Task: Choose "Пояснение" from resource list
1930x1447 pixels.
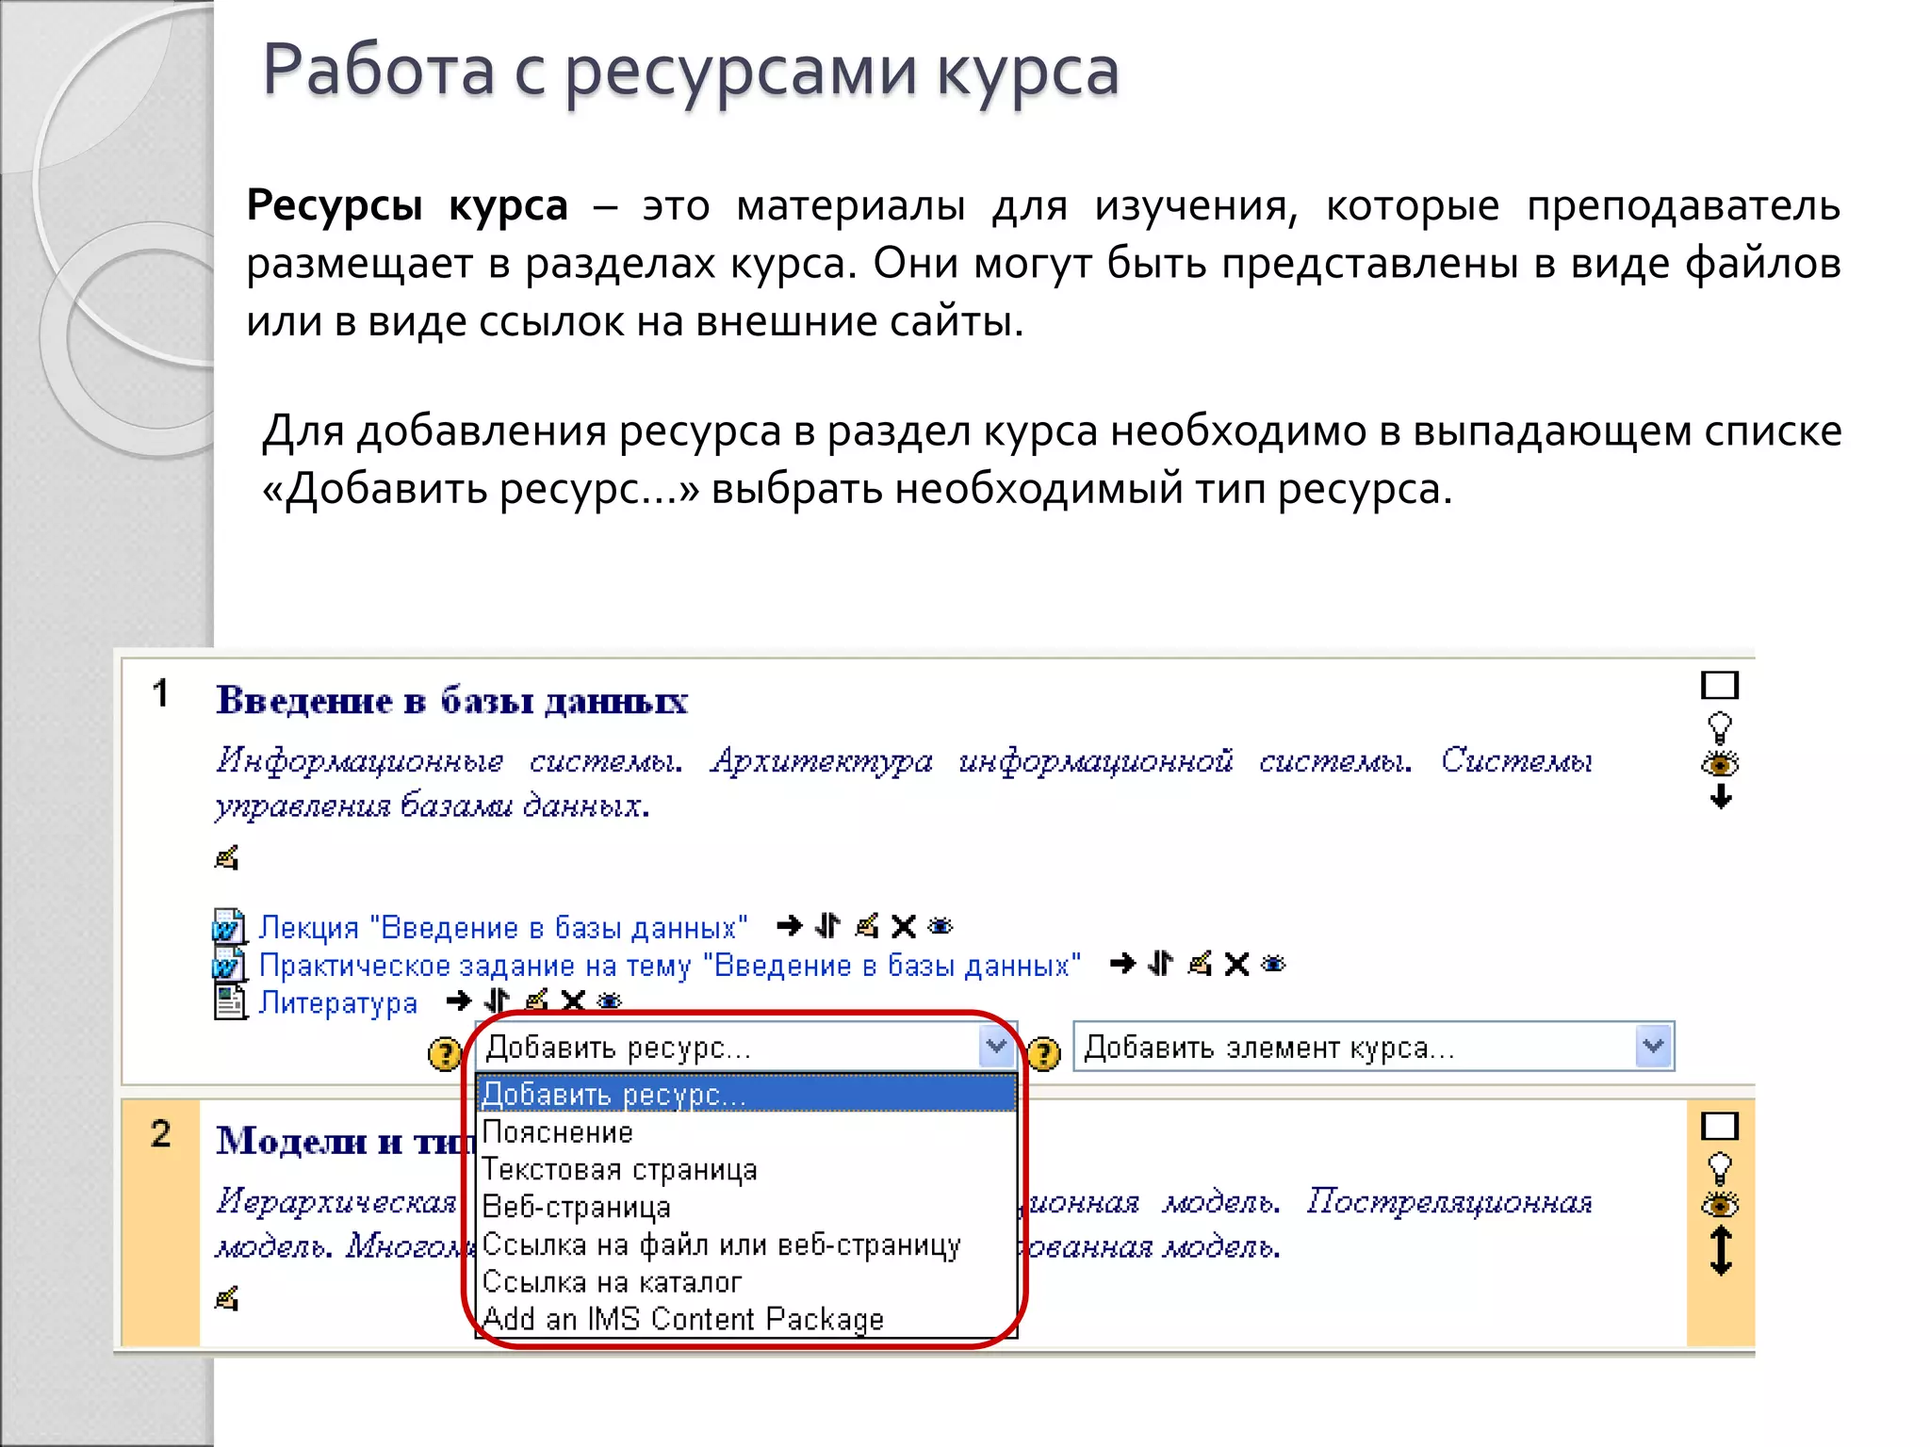Action: (x=746, y=1132)
